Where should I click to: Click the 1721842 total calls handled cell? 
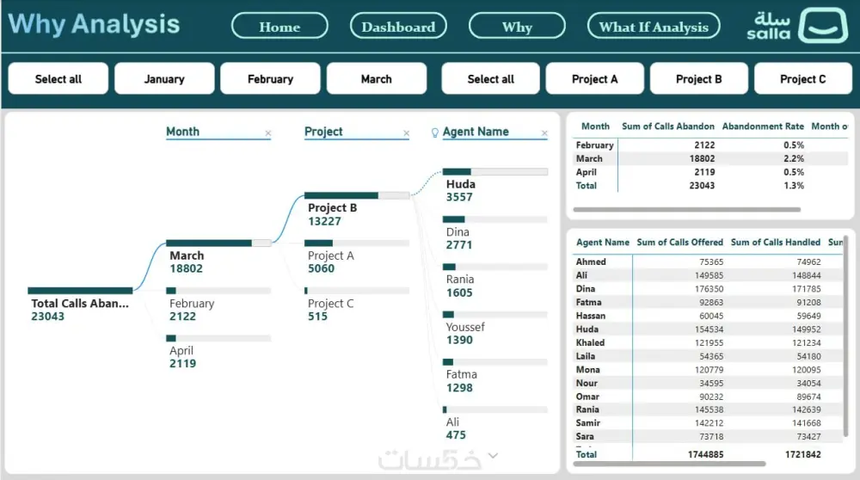tap(803, 454)
